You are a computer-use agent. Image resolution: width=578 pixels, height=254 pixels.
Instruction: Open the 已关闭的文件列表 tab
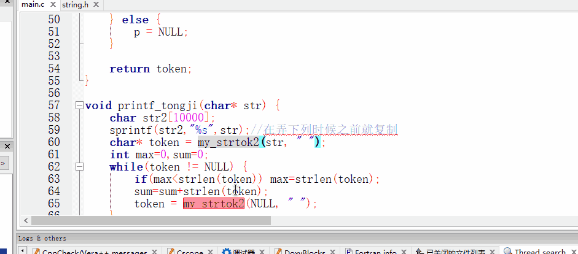455,252
